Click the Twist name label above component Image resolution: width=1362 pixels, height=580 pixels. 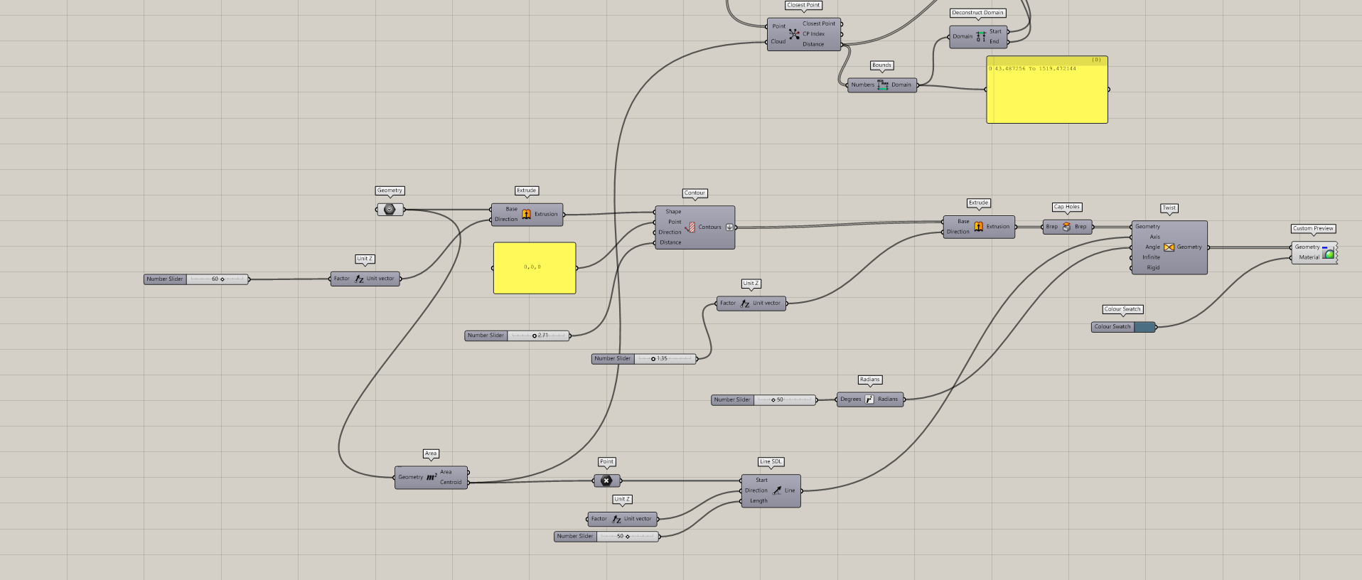pos(1169,208)
